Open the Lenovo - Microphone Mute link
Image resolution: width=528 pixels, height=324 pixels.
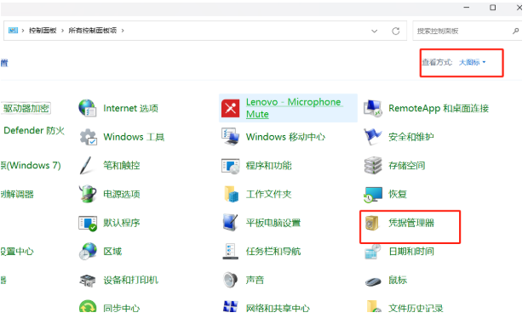coord(295,108)
